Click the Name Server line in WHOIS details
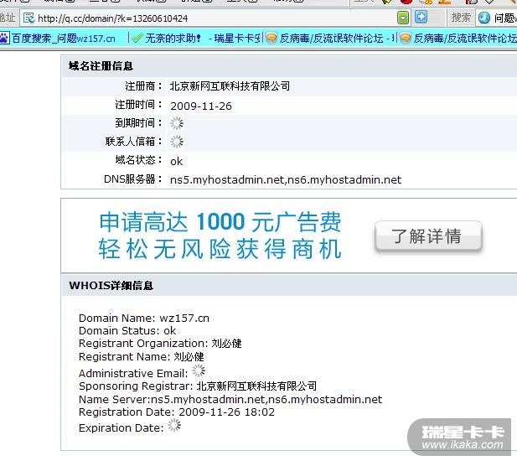This screenshot has height=461, width=517. point(230,400)
